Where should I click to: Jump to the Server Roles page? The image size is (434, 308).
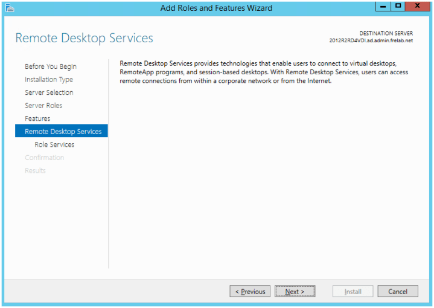43,106
